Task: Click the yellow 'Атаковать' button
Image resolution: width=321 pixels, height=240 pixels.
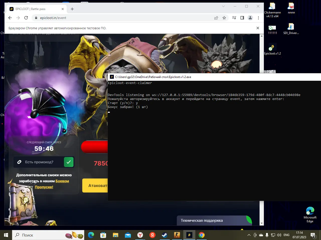Action: tap(95, 185)
